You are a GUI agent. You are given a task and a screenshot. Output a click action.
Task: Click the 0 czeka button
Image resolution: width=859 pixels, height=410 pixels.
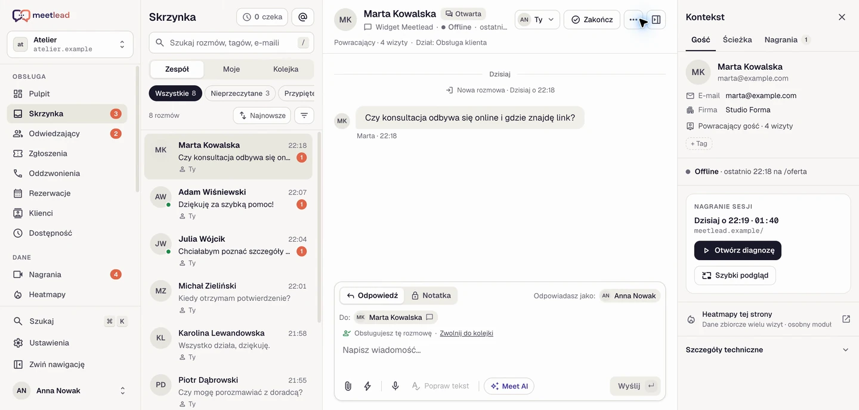pos(262,17)
